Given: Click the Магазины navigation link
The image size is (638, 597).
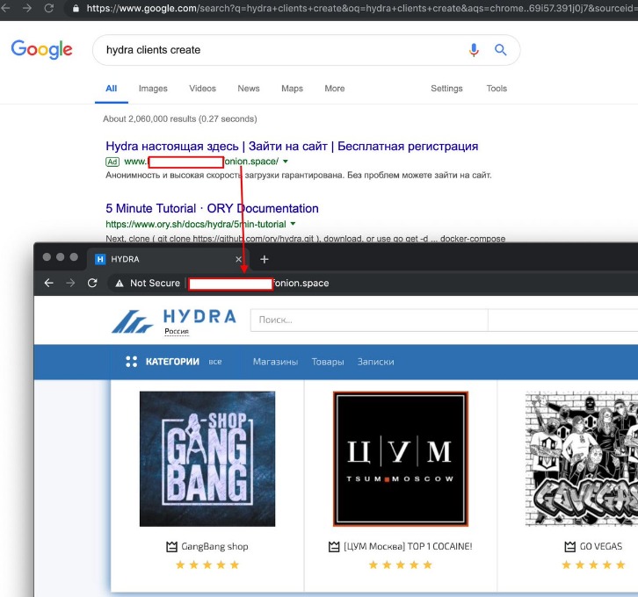Looking at the screenshot, I should [275, 362].
